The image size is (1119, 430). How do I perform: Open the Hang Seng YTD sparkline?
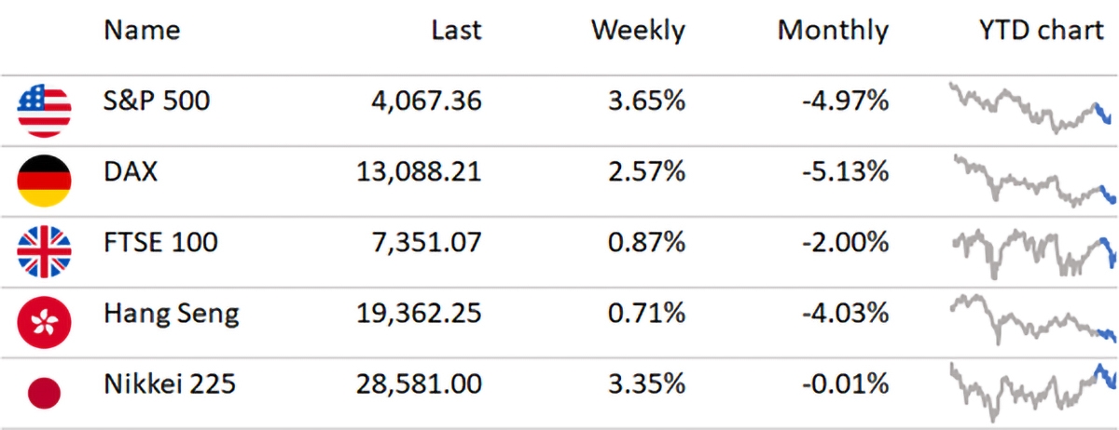[x=1029, y=319]
